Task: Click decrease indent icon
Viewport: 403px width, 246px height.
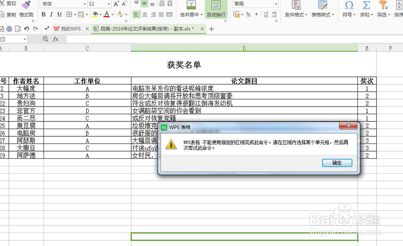Action: (x=162, y=4)
